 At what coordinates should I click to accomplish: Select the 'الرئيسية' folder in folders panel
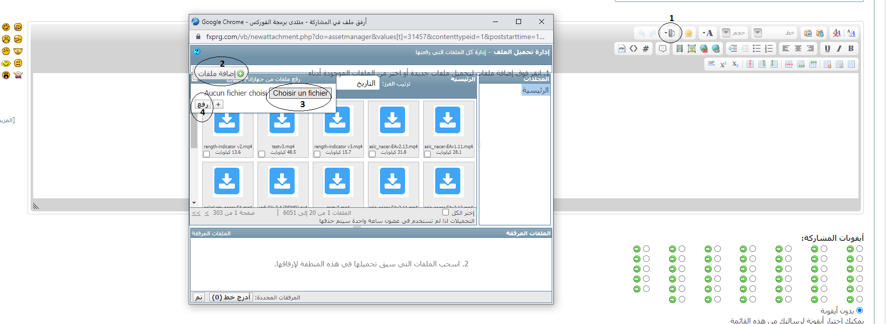pos(535,90)
